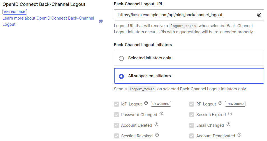The width and height of the screenshot is (267, 141).
Task: Click the Account Deactivated help icon
Action: pos(239,135)
